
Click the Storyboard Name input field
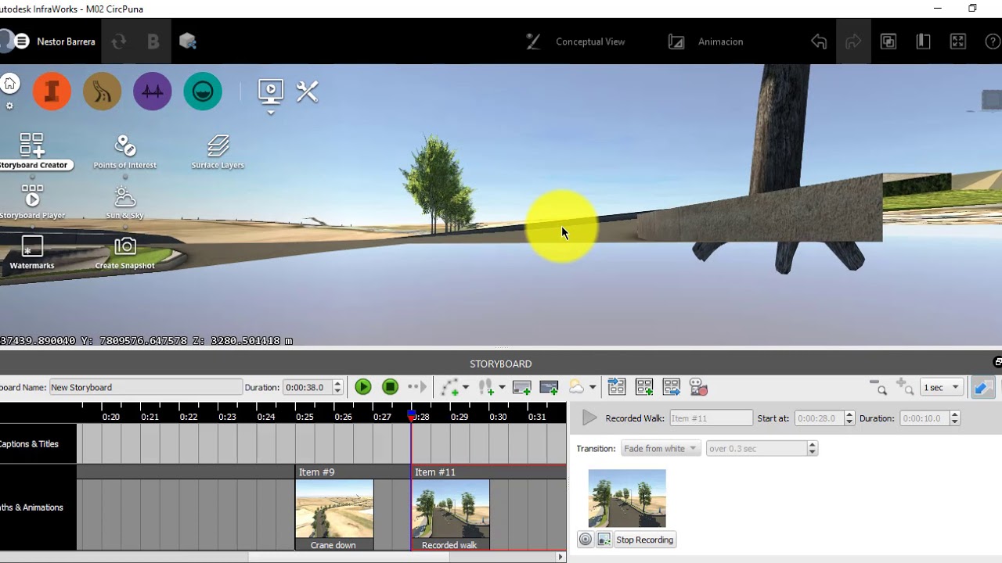pos(146,387)
